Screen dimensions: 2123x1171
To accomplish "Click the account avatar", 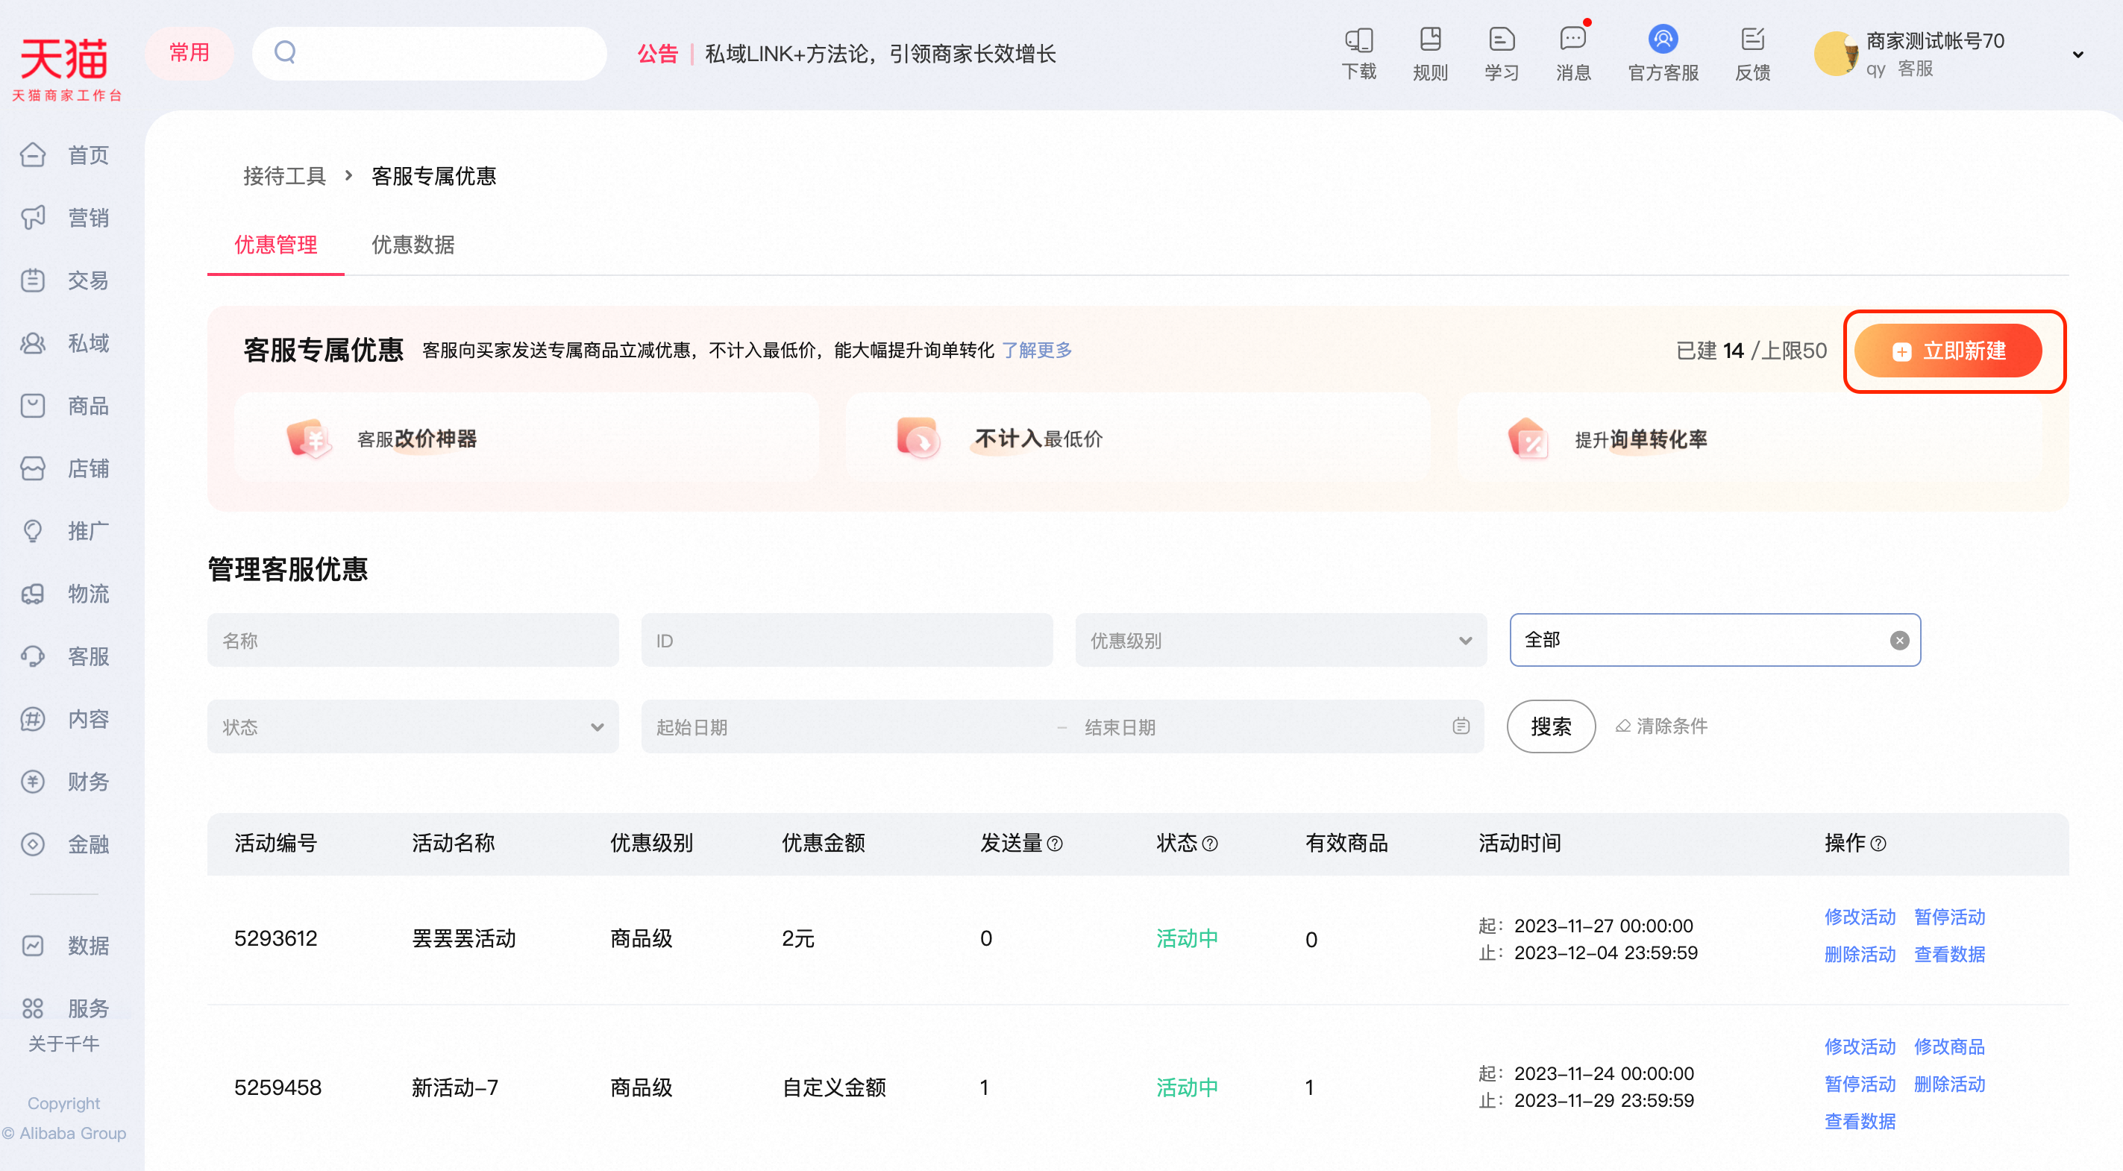I will [1837, 54].
